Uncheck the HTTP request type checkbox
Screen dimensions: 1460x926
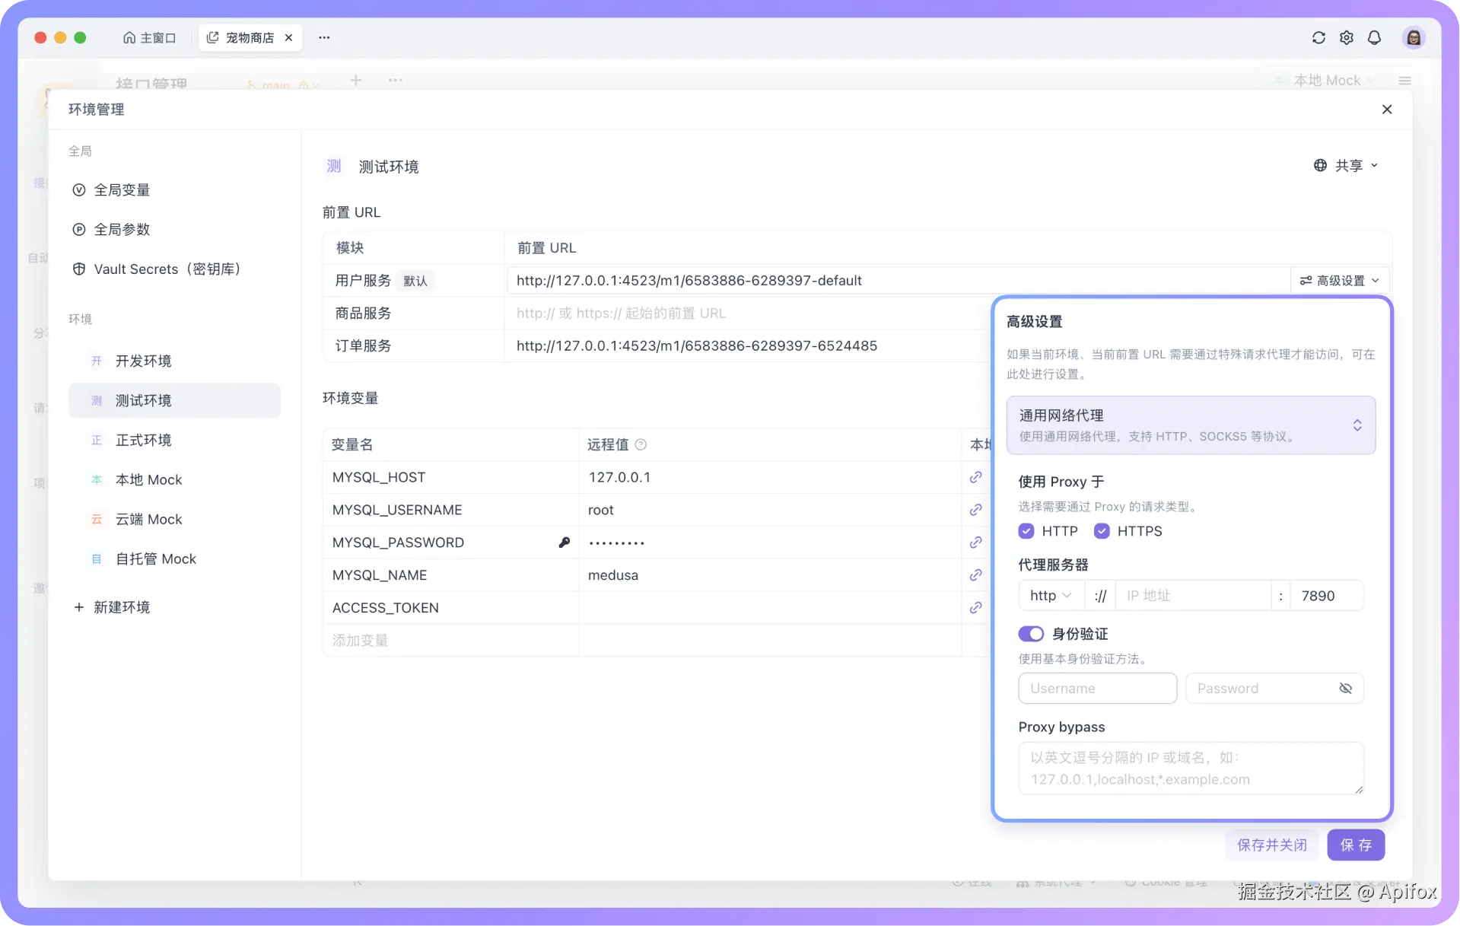1026,531
